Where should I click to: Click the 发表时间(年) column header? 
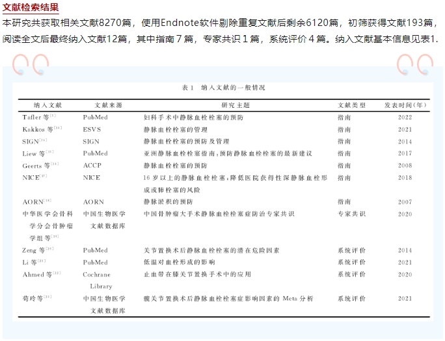coord(405,104)
